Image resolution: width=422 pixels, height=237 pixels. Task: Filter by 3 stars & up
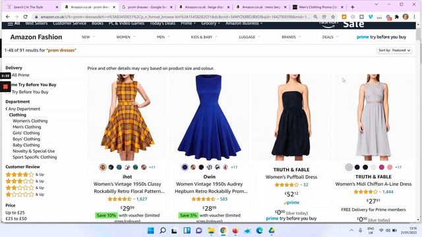tap(25, 181)
